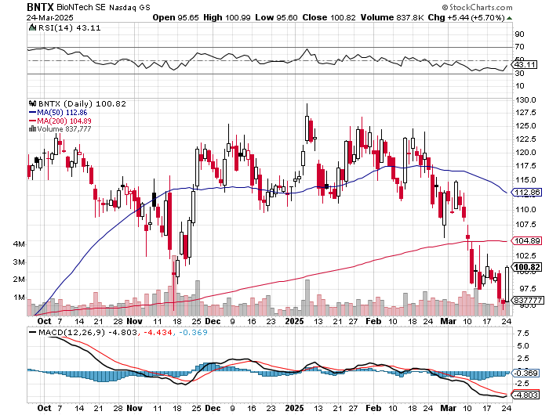Screen dimensions: 549x415
Task: Click the 2M volume axis label
Action: (19, 280)
